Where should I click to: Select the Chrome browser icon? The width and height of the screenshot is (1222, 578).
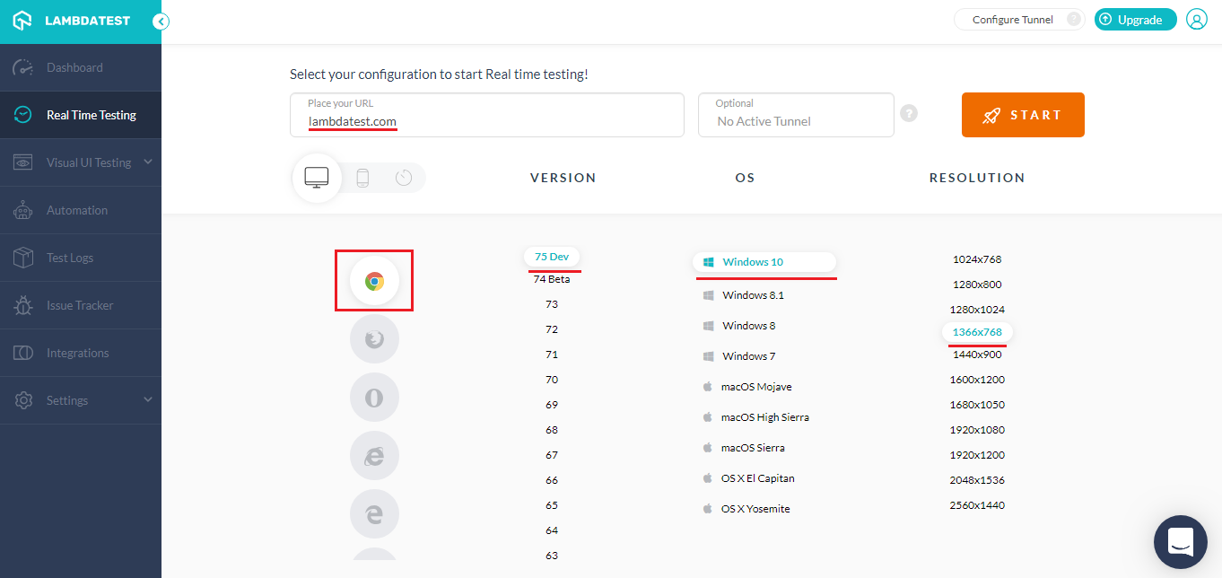coord(374,280)
